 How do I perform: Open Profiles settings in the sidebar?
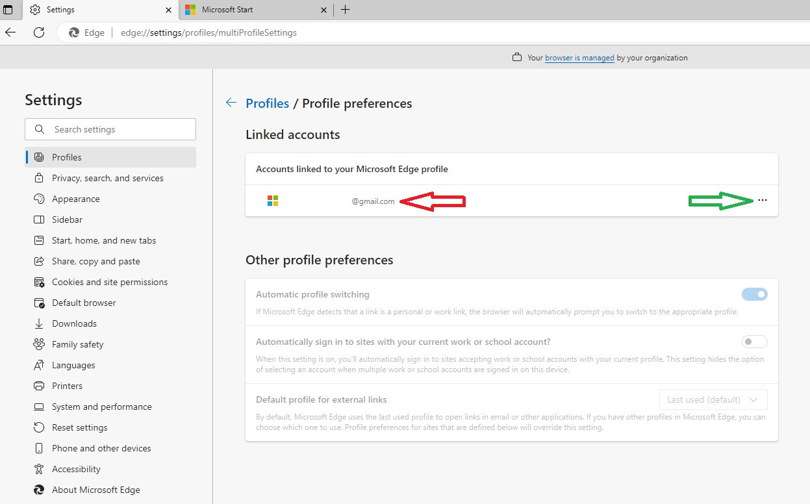point(110,157)
